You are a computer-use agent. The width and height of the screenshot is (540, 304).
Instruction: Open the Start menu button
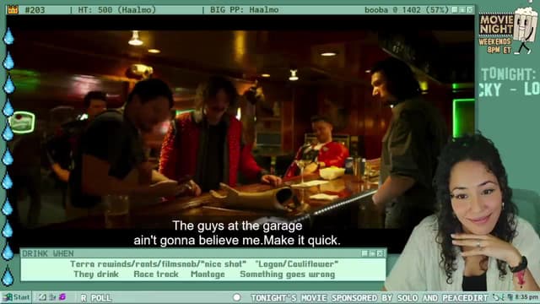17,297
